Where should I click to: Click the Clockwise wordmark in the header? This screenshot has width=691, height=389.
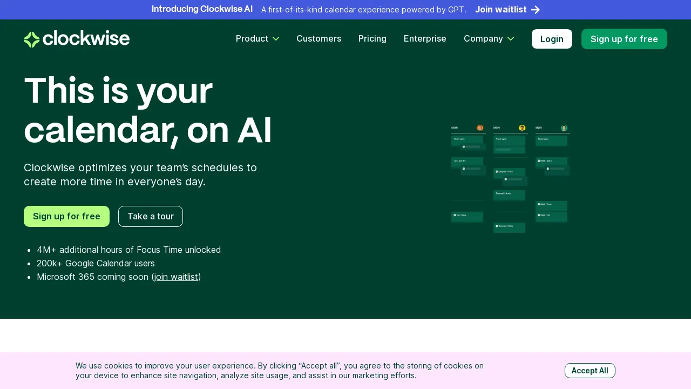point(86,38)
